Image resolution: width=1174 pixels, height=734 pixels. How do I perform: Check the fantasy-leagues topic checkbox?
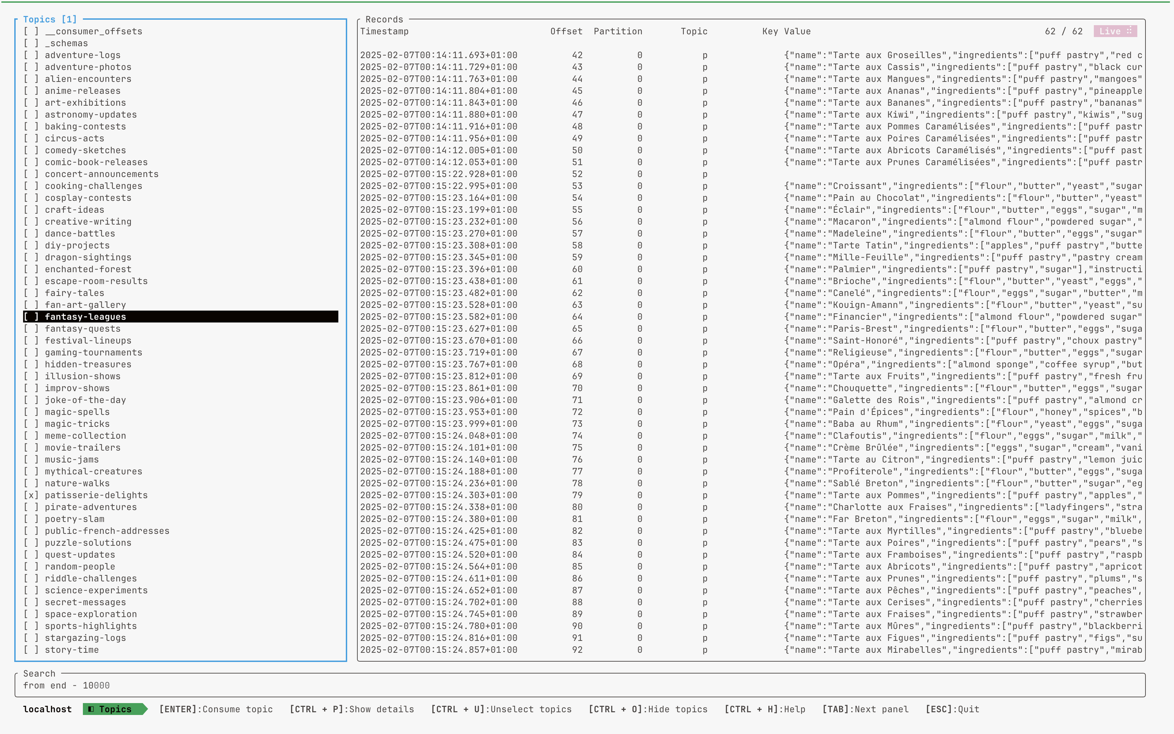(x=31, y=317)
